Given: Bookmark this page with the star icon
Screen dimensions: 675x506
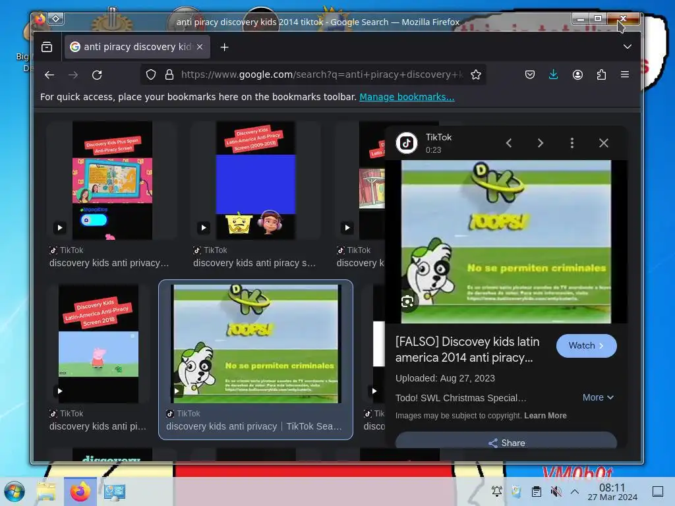Looking at the screenshot, I should point(476,75).
